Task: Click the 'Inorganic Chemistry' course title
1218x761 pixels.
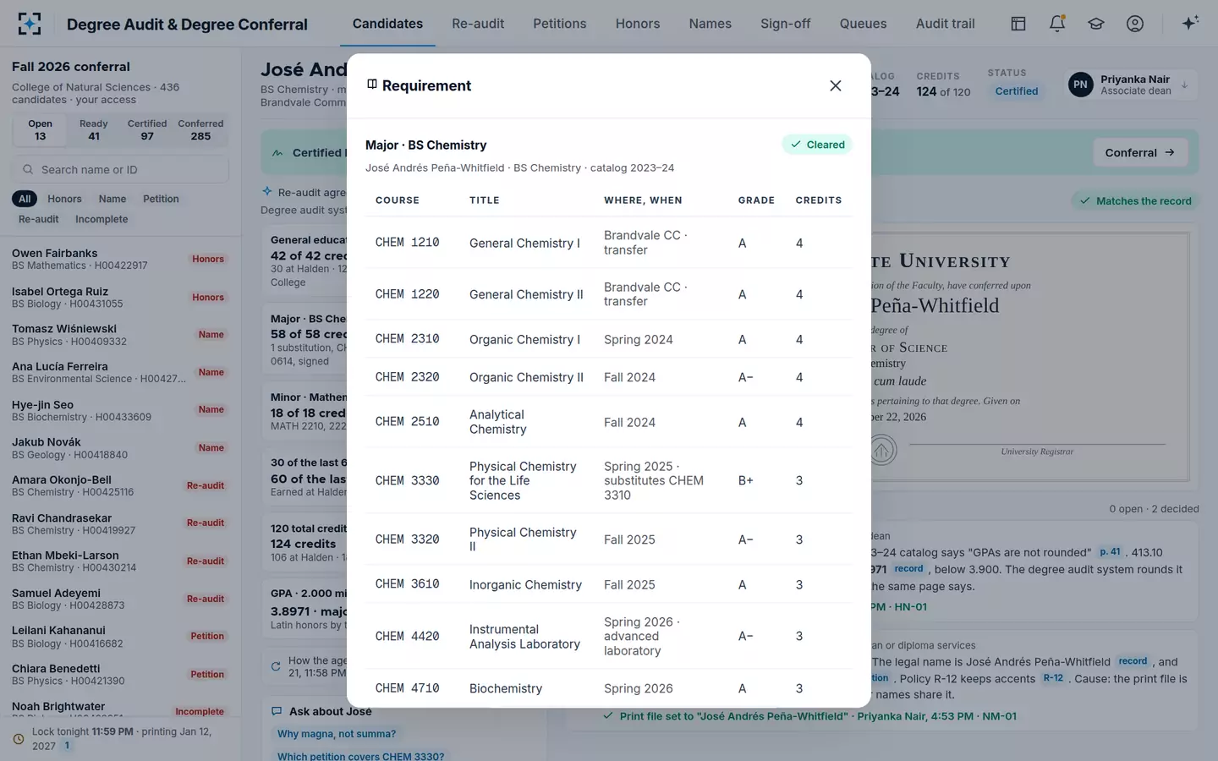Action: pyautogui.click(x=525, y=584)
